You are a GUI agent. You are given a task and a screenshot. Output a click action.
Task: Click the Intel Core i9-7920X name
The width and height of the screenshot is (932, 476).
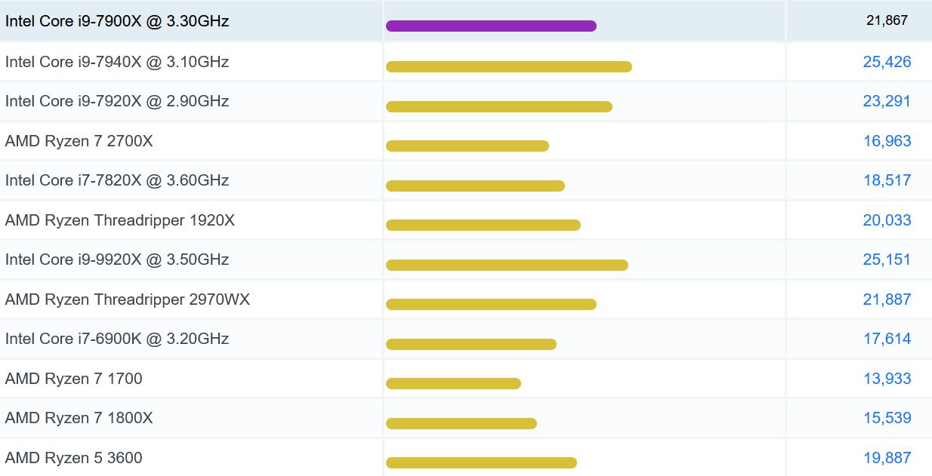click(x=117, y=101)
